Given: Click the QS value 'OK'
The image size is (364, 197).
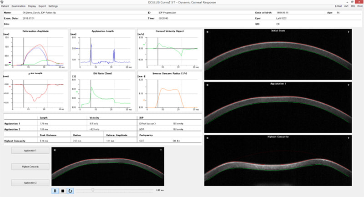Looking at the screenshot, I should tap(278, 24).
